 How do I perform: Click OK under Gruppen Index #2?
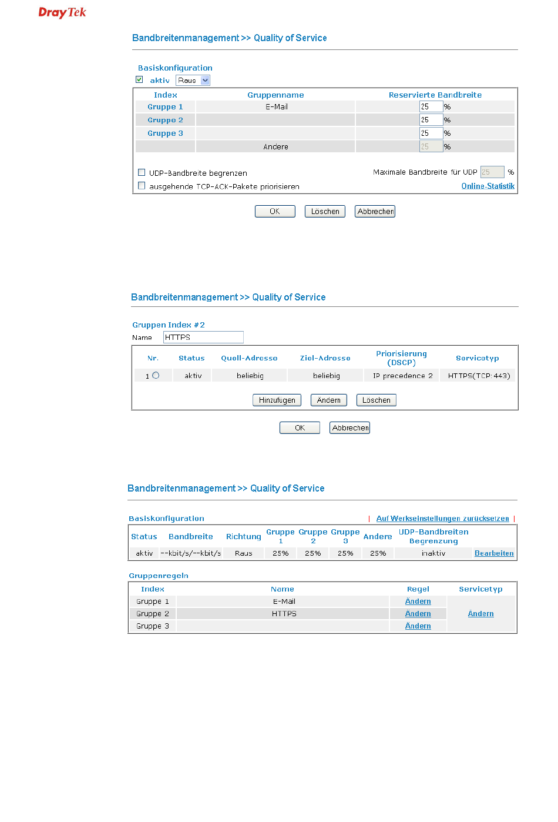tap(300, 428)
